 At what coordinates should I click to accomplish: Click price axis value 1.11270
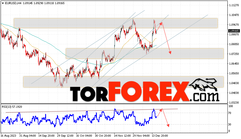pos(234,5)
